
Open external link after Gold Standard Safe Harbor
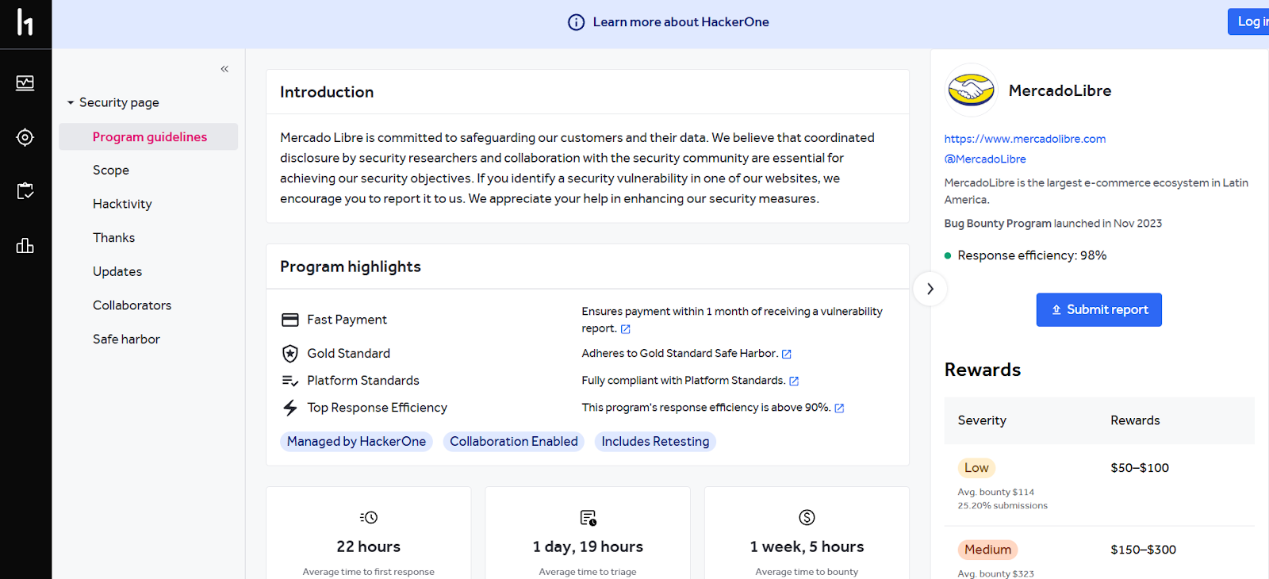tap(787, 354)
